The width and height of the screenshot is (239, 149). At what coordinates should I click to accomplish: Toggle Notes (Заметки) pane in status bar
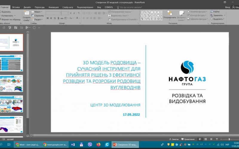(174, 139)
